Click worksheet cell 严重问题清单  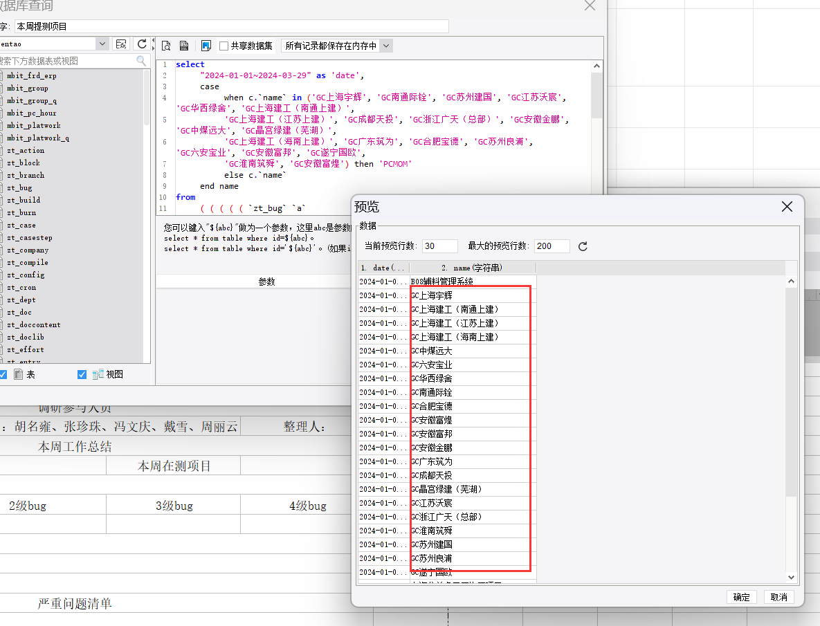point(75,604)
